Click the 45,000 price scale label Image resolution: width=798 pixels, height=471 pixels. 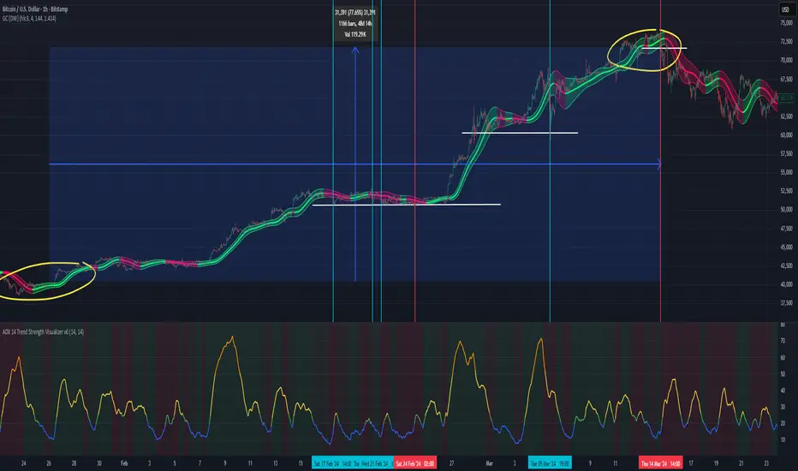coord(786,247)
